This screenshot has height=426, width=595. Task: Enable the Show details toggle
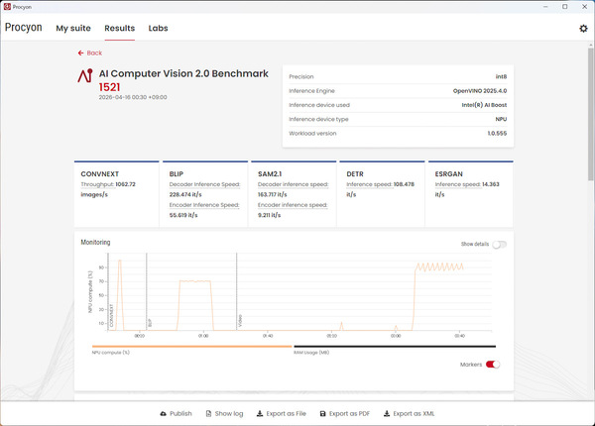click(x=500, y=245)
